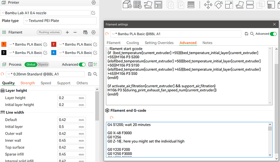280x162 pixels.
Task: Select the Auto orient toolbar icon
Action: pos(148,4)
